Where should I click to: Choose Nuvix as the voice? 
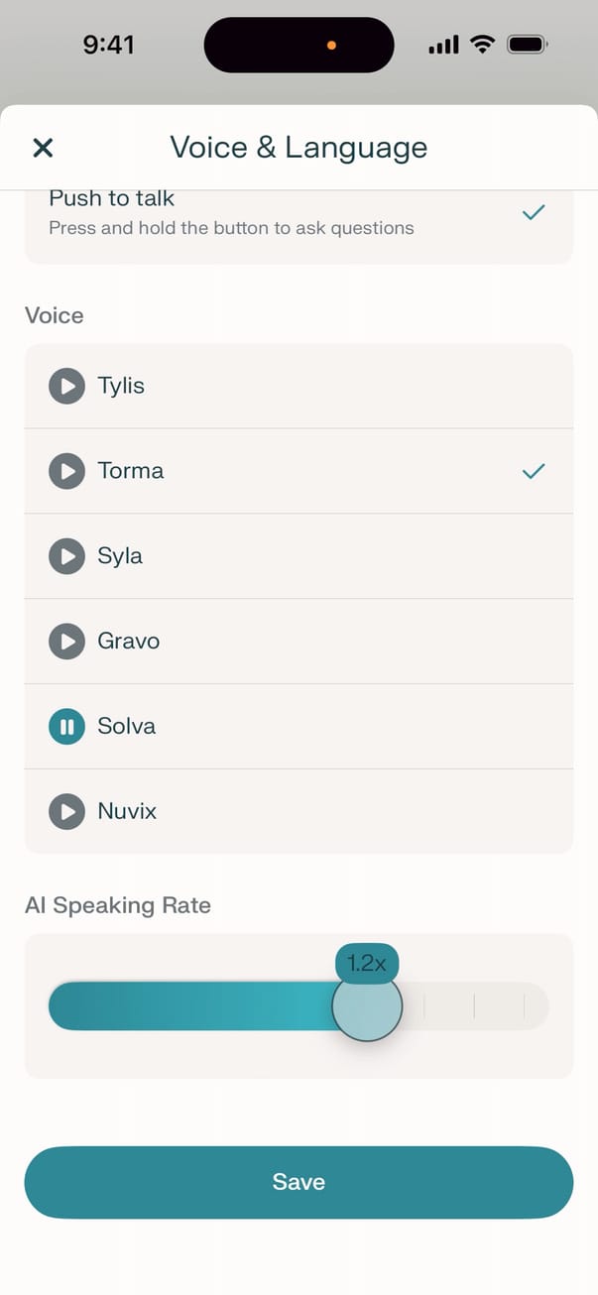coord(298,812)
